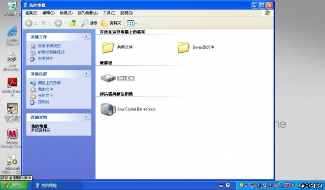Click the 我的電腦 taskbar button
The width and height of the screenshot is (325, 190).
[57, 185]
